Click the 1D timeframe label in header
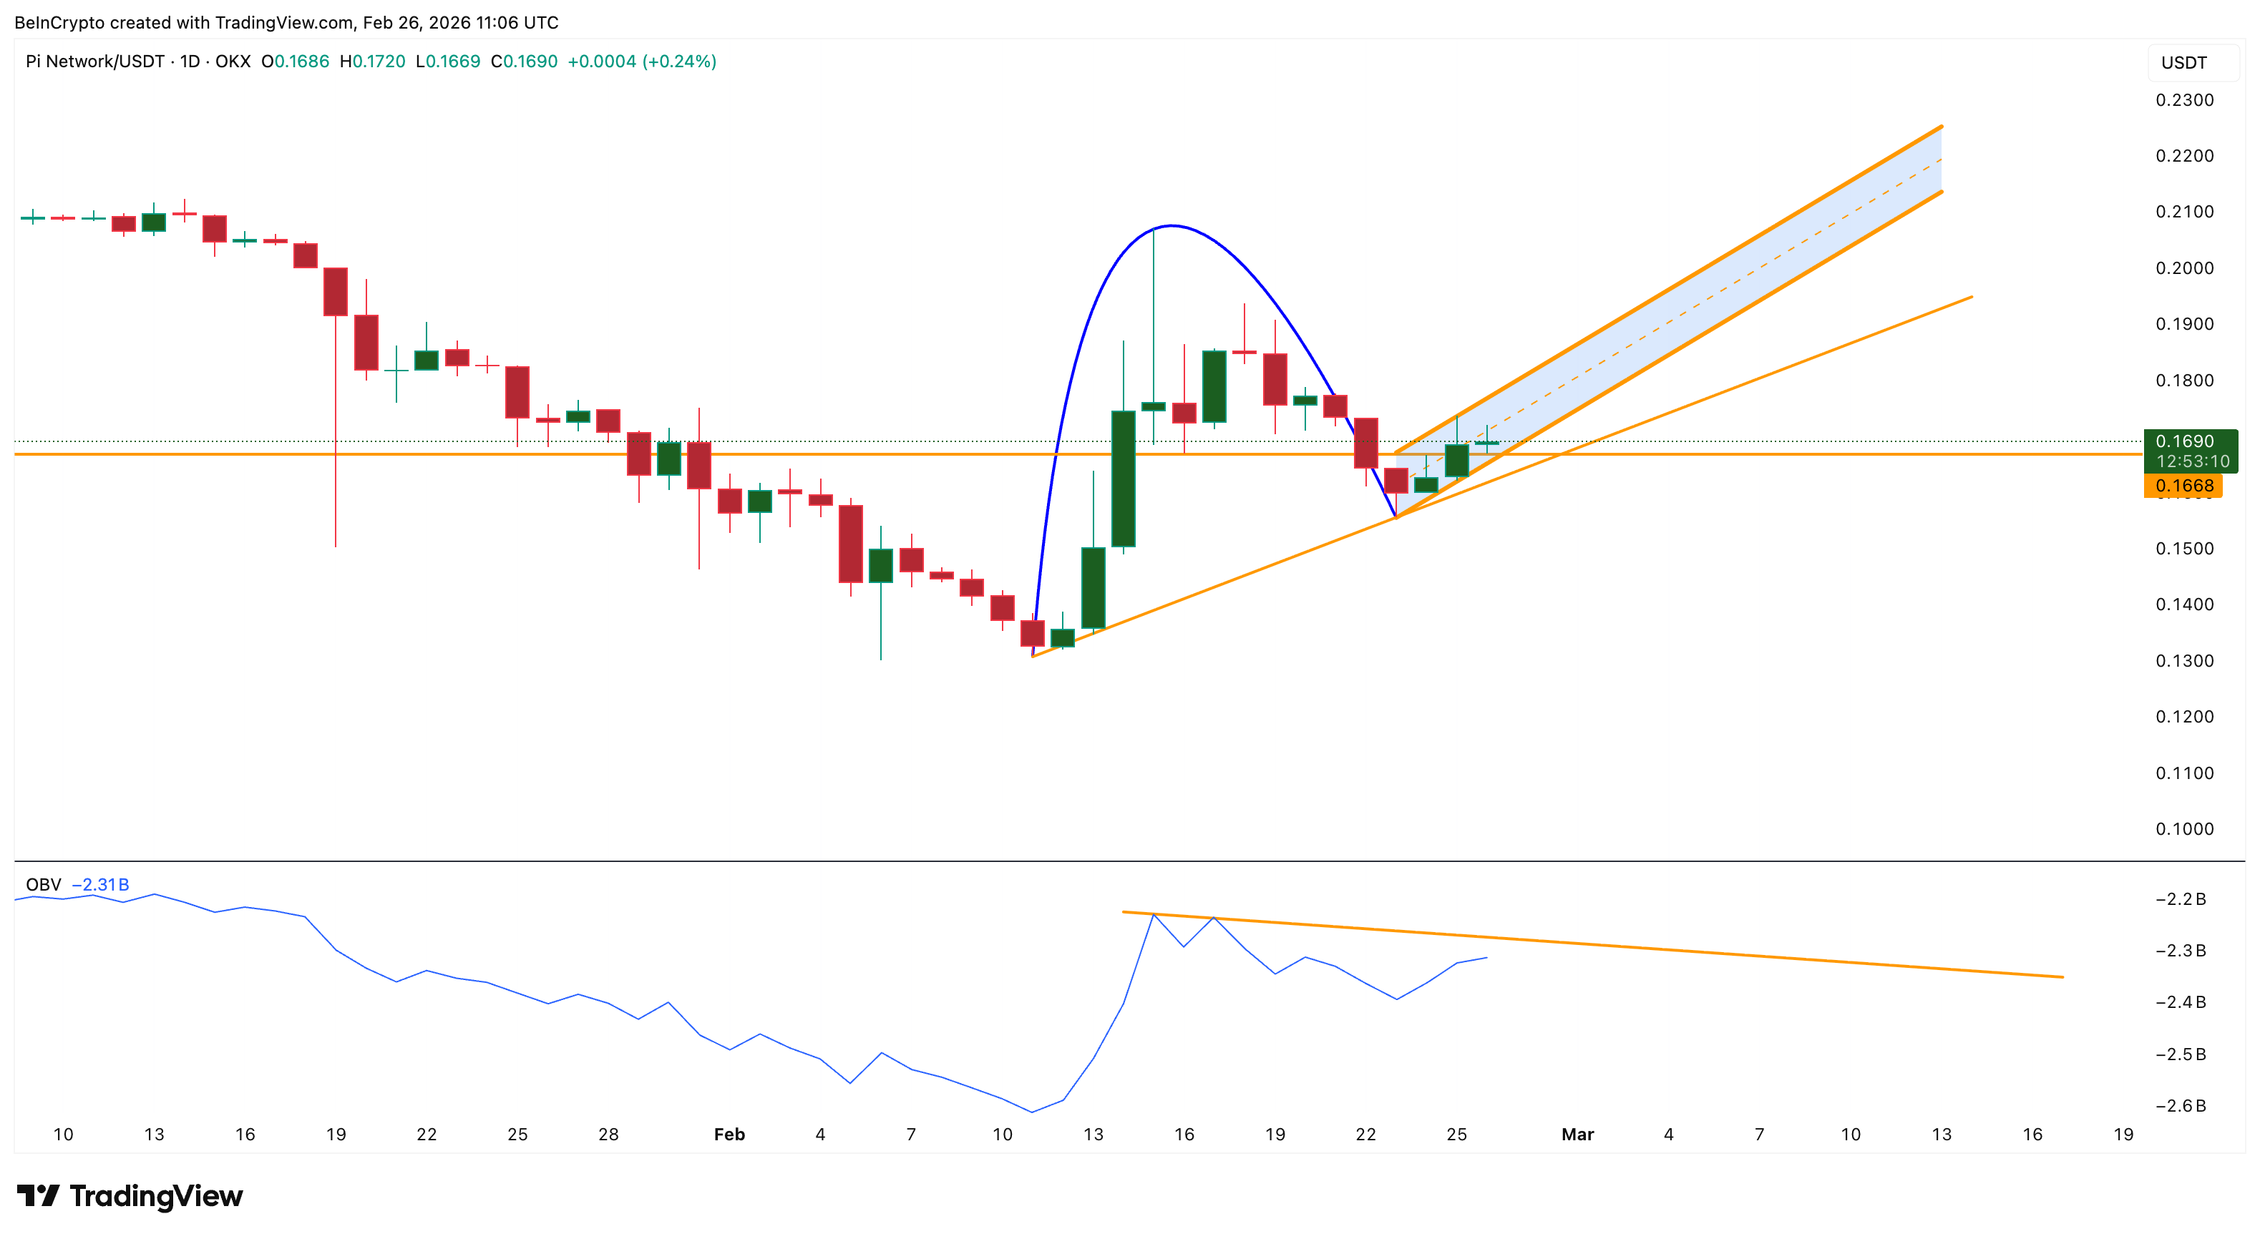This screenshot has width=2260, height=1239. 190,62
